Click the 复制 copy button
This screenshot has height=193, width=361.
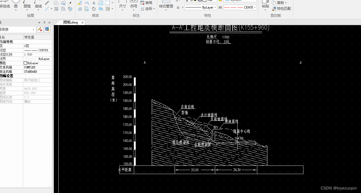(x=278, y=3)
